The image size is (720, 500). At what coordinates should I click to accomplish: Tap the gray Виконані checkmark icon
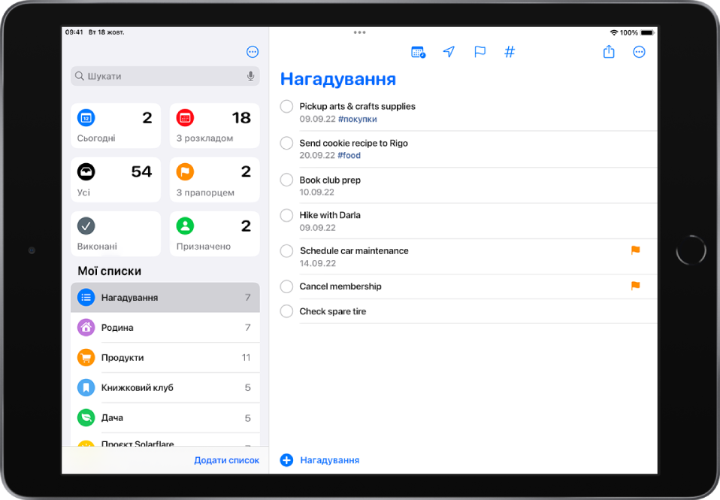86,226
